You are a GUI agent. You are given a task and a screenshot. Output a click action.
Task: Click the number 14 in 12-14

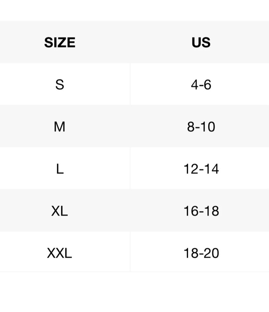[x=211, y=169]
